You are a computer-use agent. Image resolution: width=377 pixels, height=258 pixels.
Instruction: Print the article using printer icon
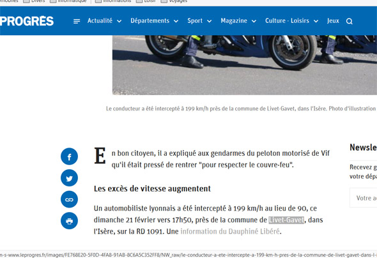[69, 221]
